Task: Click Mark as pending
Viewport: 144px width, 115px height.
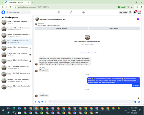Action: (x=61, y=28)
